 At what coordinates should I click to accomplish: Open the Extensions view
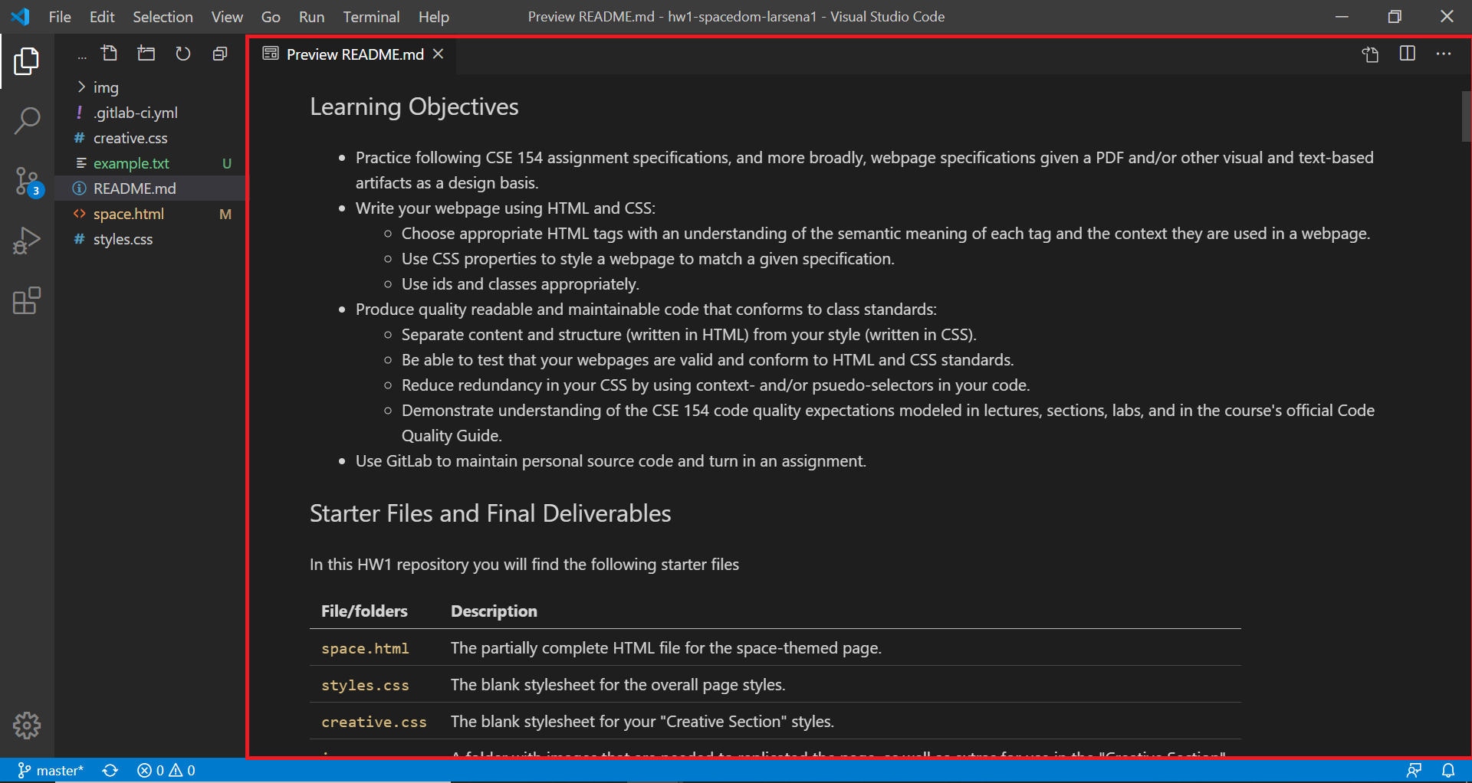click(27, 301)
